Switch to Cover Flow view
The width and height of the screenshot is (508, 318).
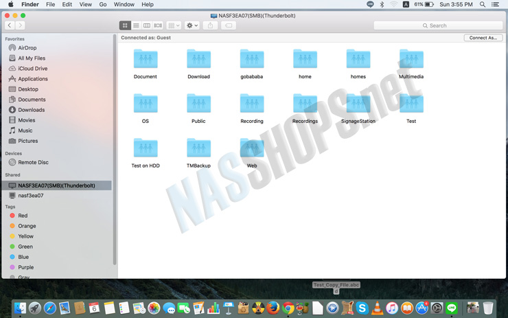coord(158,25)
